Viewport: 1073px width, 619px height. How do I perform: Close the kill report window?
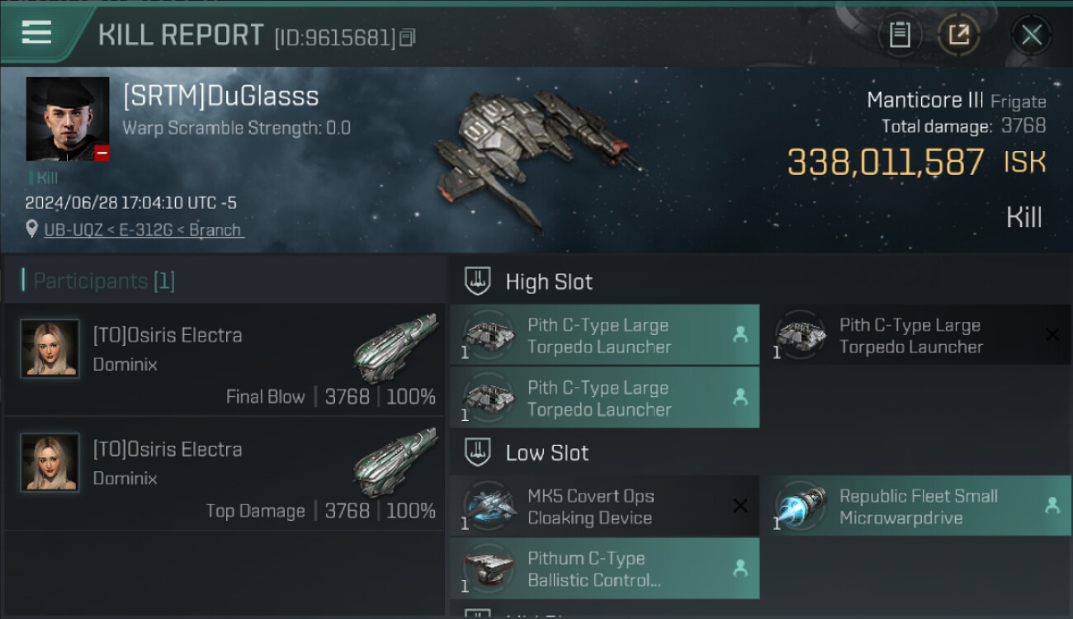pos(1031,35)
